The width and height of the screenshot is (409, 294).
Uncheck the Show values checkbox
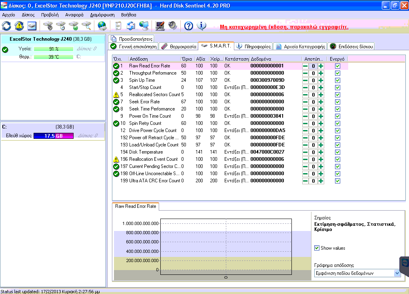317,248
